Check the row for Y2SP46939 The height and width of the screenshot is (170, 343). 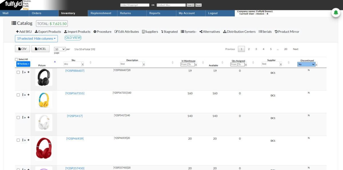(18, 140)
